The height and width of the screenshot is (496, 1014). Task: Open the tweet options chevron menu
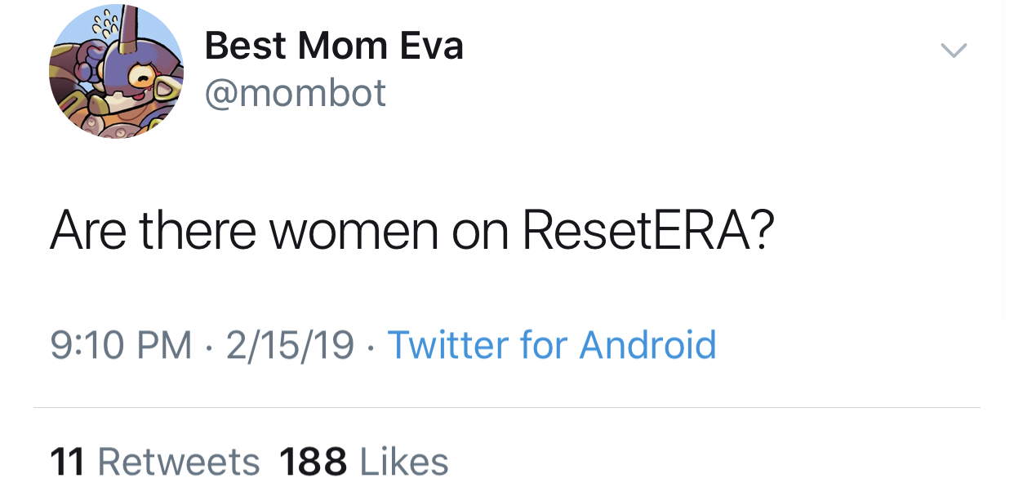tap(954, 51)
